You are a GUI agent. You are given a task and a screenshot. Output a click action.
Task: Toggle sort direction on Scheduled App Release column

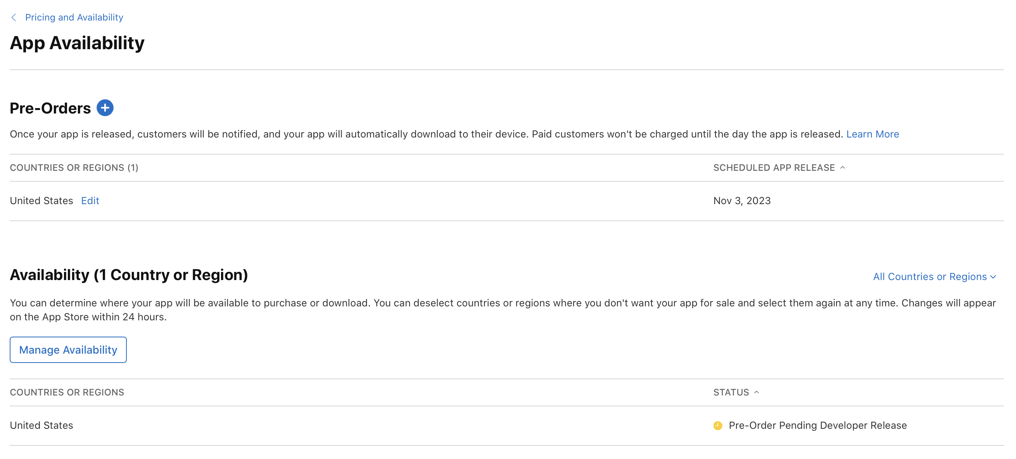[x=844, y=167]
